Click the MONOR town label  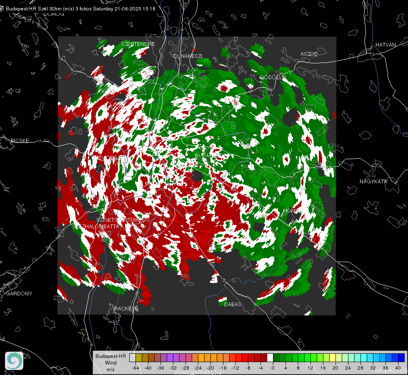coord(293,210)
